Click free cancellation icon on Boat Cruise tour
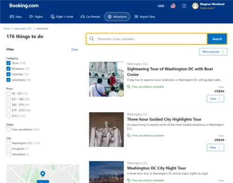Screen dimensions: 233x183 click(x=129, y=87)
